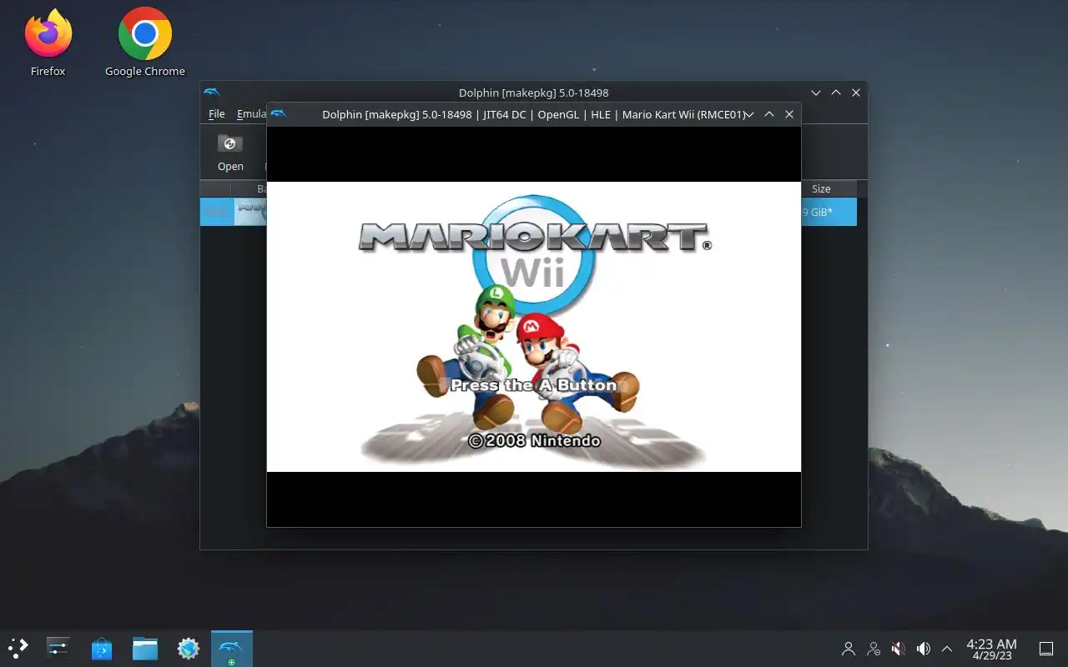Click the tray icon right of the user icon
The width and height of the screenshot is (1068, 667).
point(874,648)
